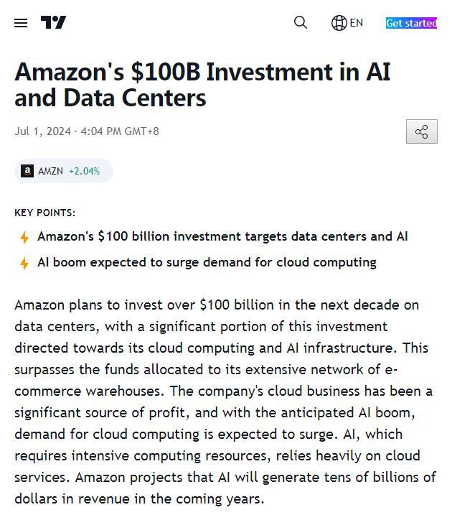Click the KEY POINTS heading
This screenshot has width=452, height=520.
(44, 213)
